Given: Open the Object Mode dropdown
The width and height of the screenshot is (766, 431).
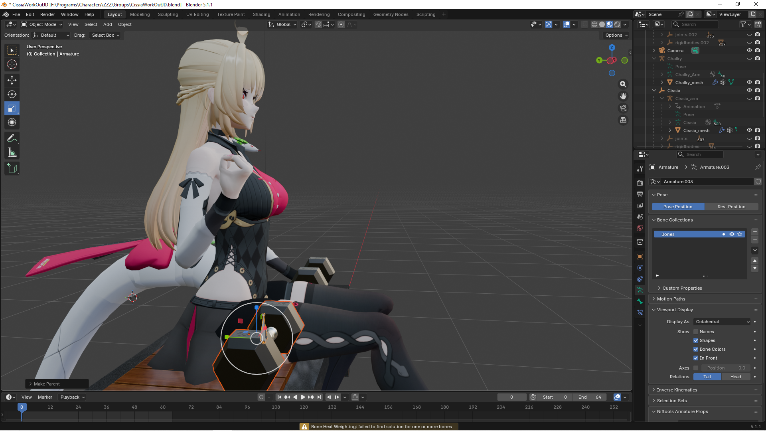Looking at the screenshot, I should [42, 24].
